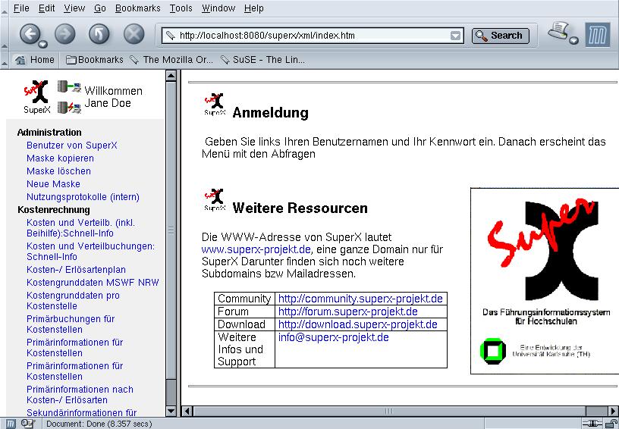
Task: Click the Mozilla throbber logo icon
Action: 598,35
